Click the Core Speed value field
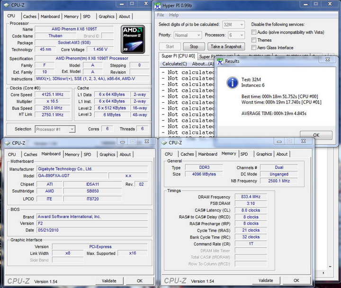This screenshot has height=288, width=341. [x=53, y=95]
